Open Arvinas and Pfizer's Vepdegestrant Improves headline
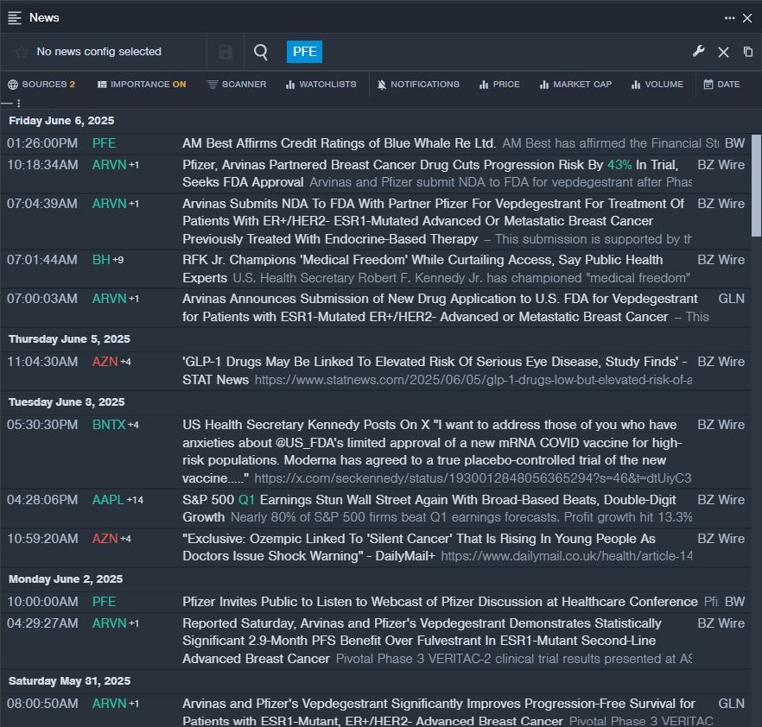The height and width of the screenshot is (727, 762). (439, 712)
